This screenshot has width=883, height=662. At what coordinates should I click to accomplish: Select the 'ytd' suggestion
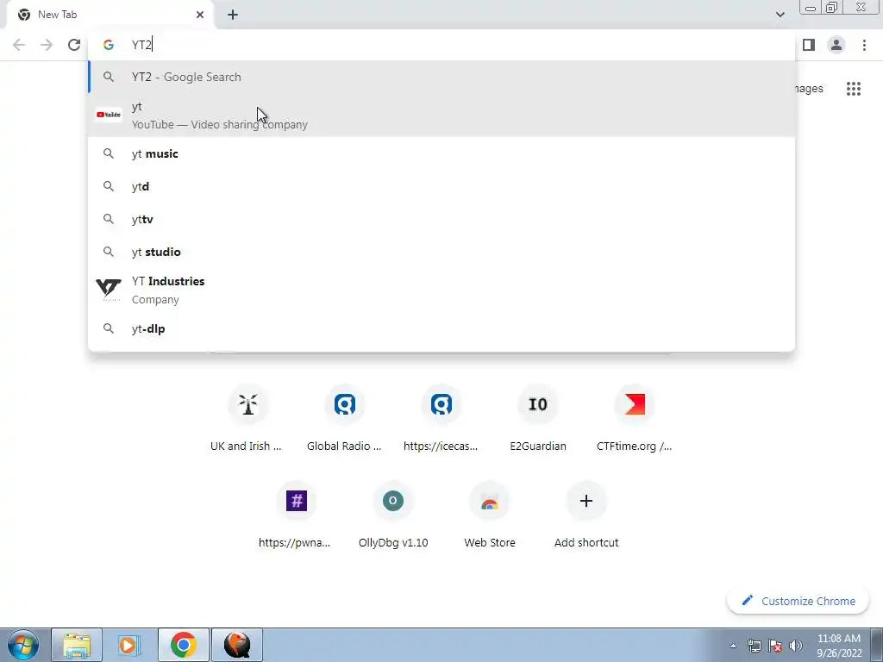tap(441, 186)
